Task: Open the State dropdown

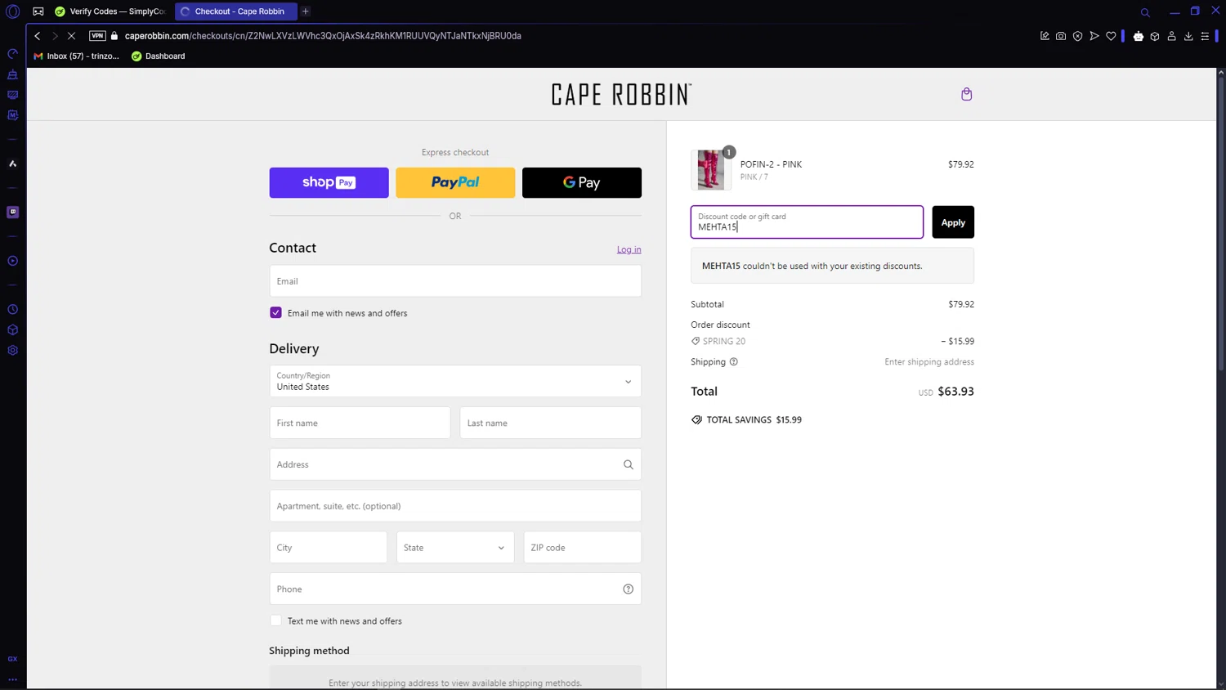Action: point(455,548)
